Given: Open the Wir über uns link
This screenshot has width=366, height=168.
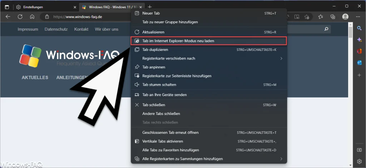Looking at the screenshot, I should tap(107, 29).
